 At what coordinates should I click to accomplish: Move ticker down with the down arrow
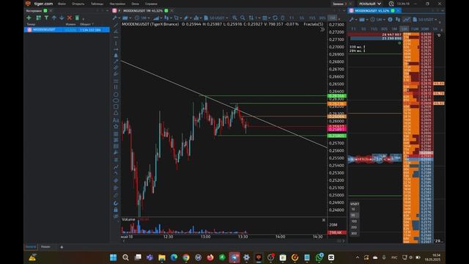[62, 18]
